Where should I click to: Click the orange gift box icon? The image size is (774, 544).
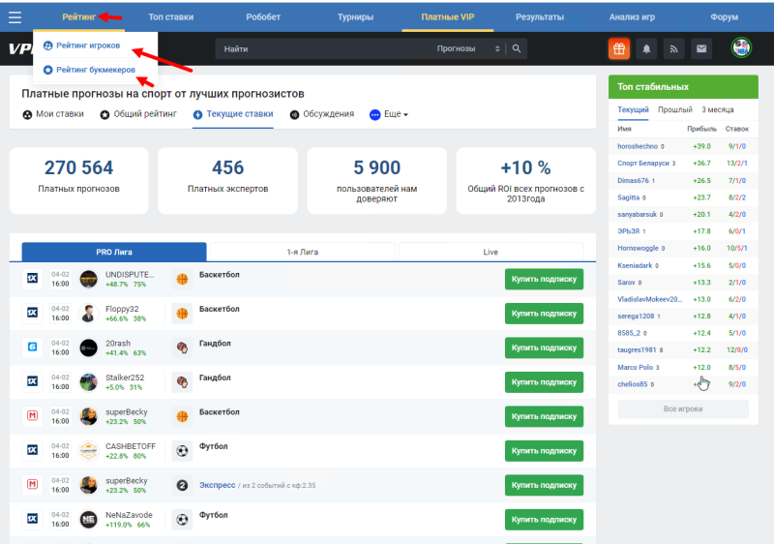click(x=619, y=48)
